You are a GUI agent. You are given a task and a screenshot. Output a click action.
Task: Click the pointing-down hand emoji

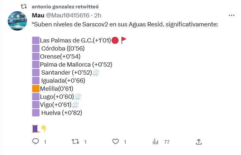coord(44,129)
